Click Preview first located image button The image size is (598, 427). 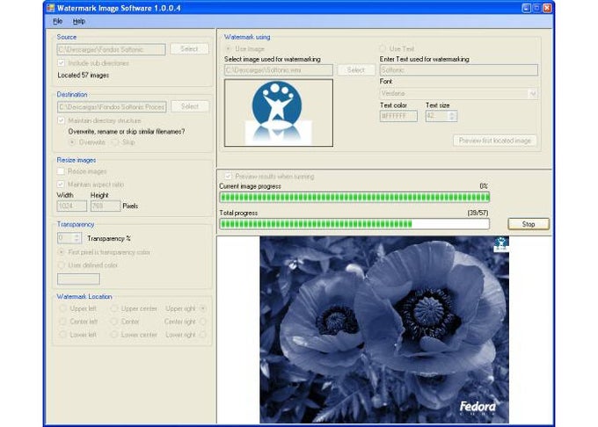pos(495,141)
